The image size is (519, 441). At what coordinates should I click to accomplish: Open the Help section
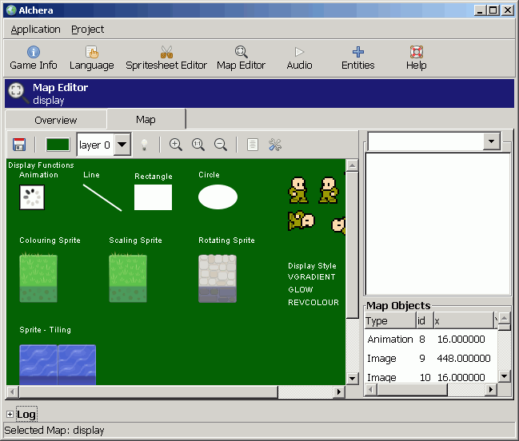point(416,58)
